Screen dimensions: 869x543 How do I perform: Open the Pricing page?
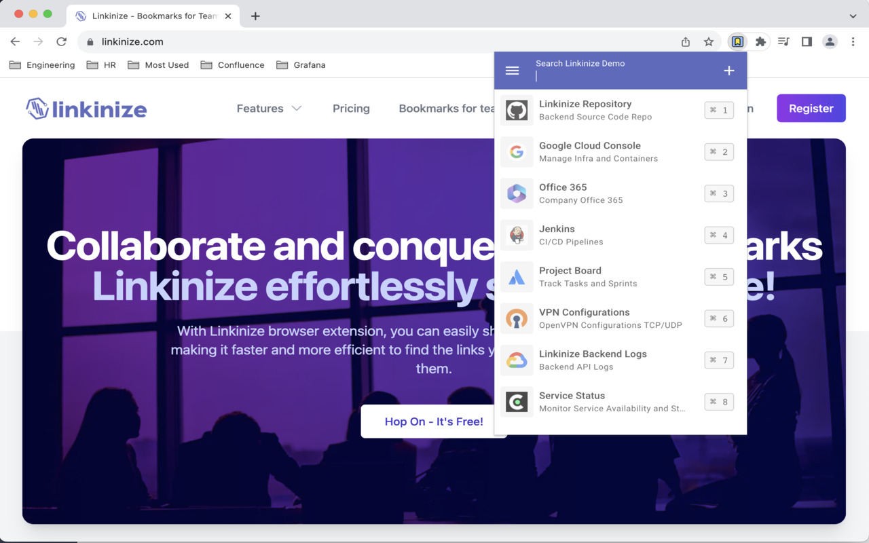pyautogui.click(x=351, y=109)
